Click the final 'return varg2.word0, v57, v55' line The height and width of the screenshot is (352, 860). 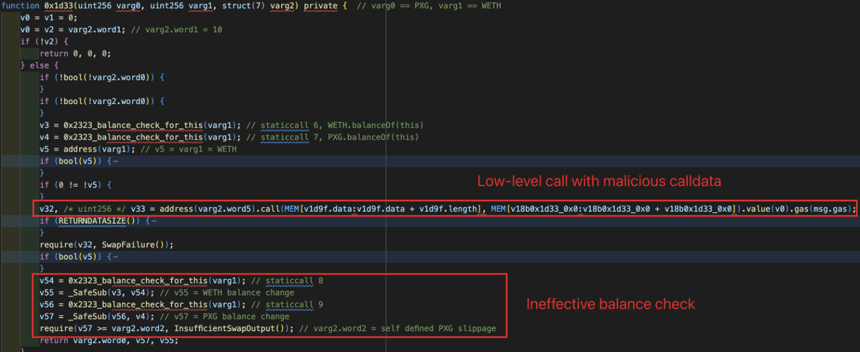pyautogui.click(x=109, y=340)
